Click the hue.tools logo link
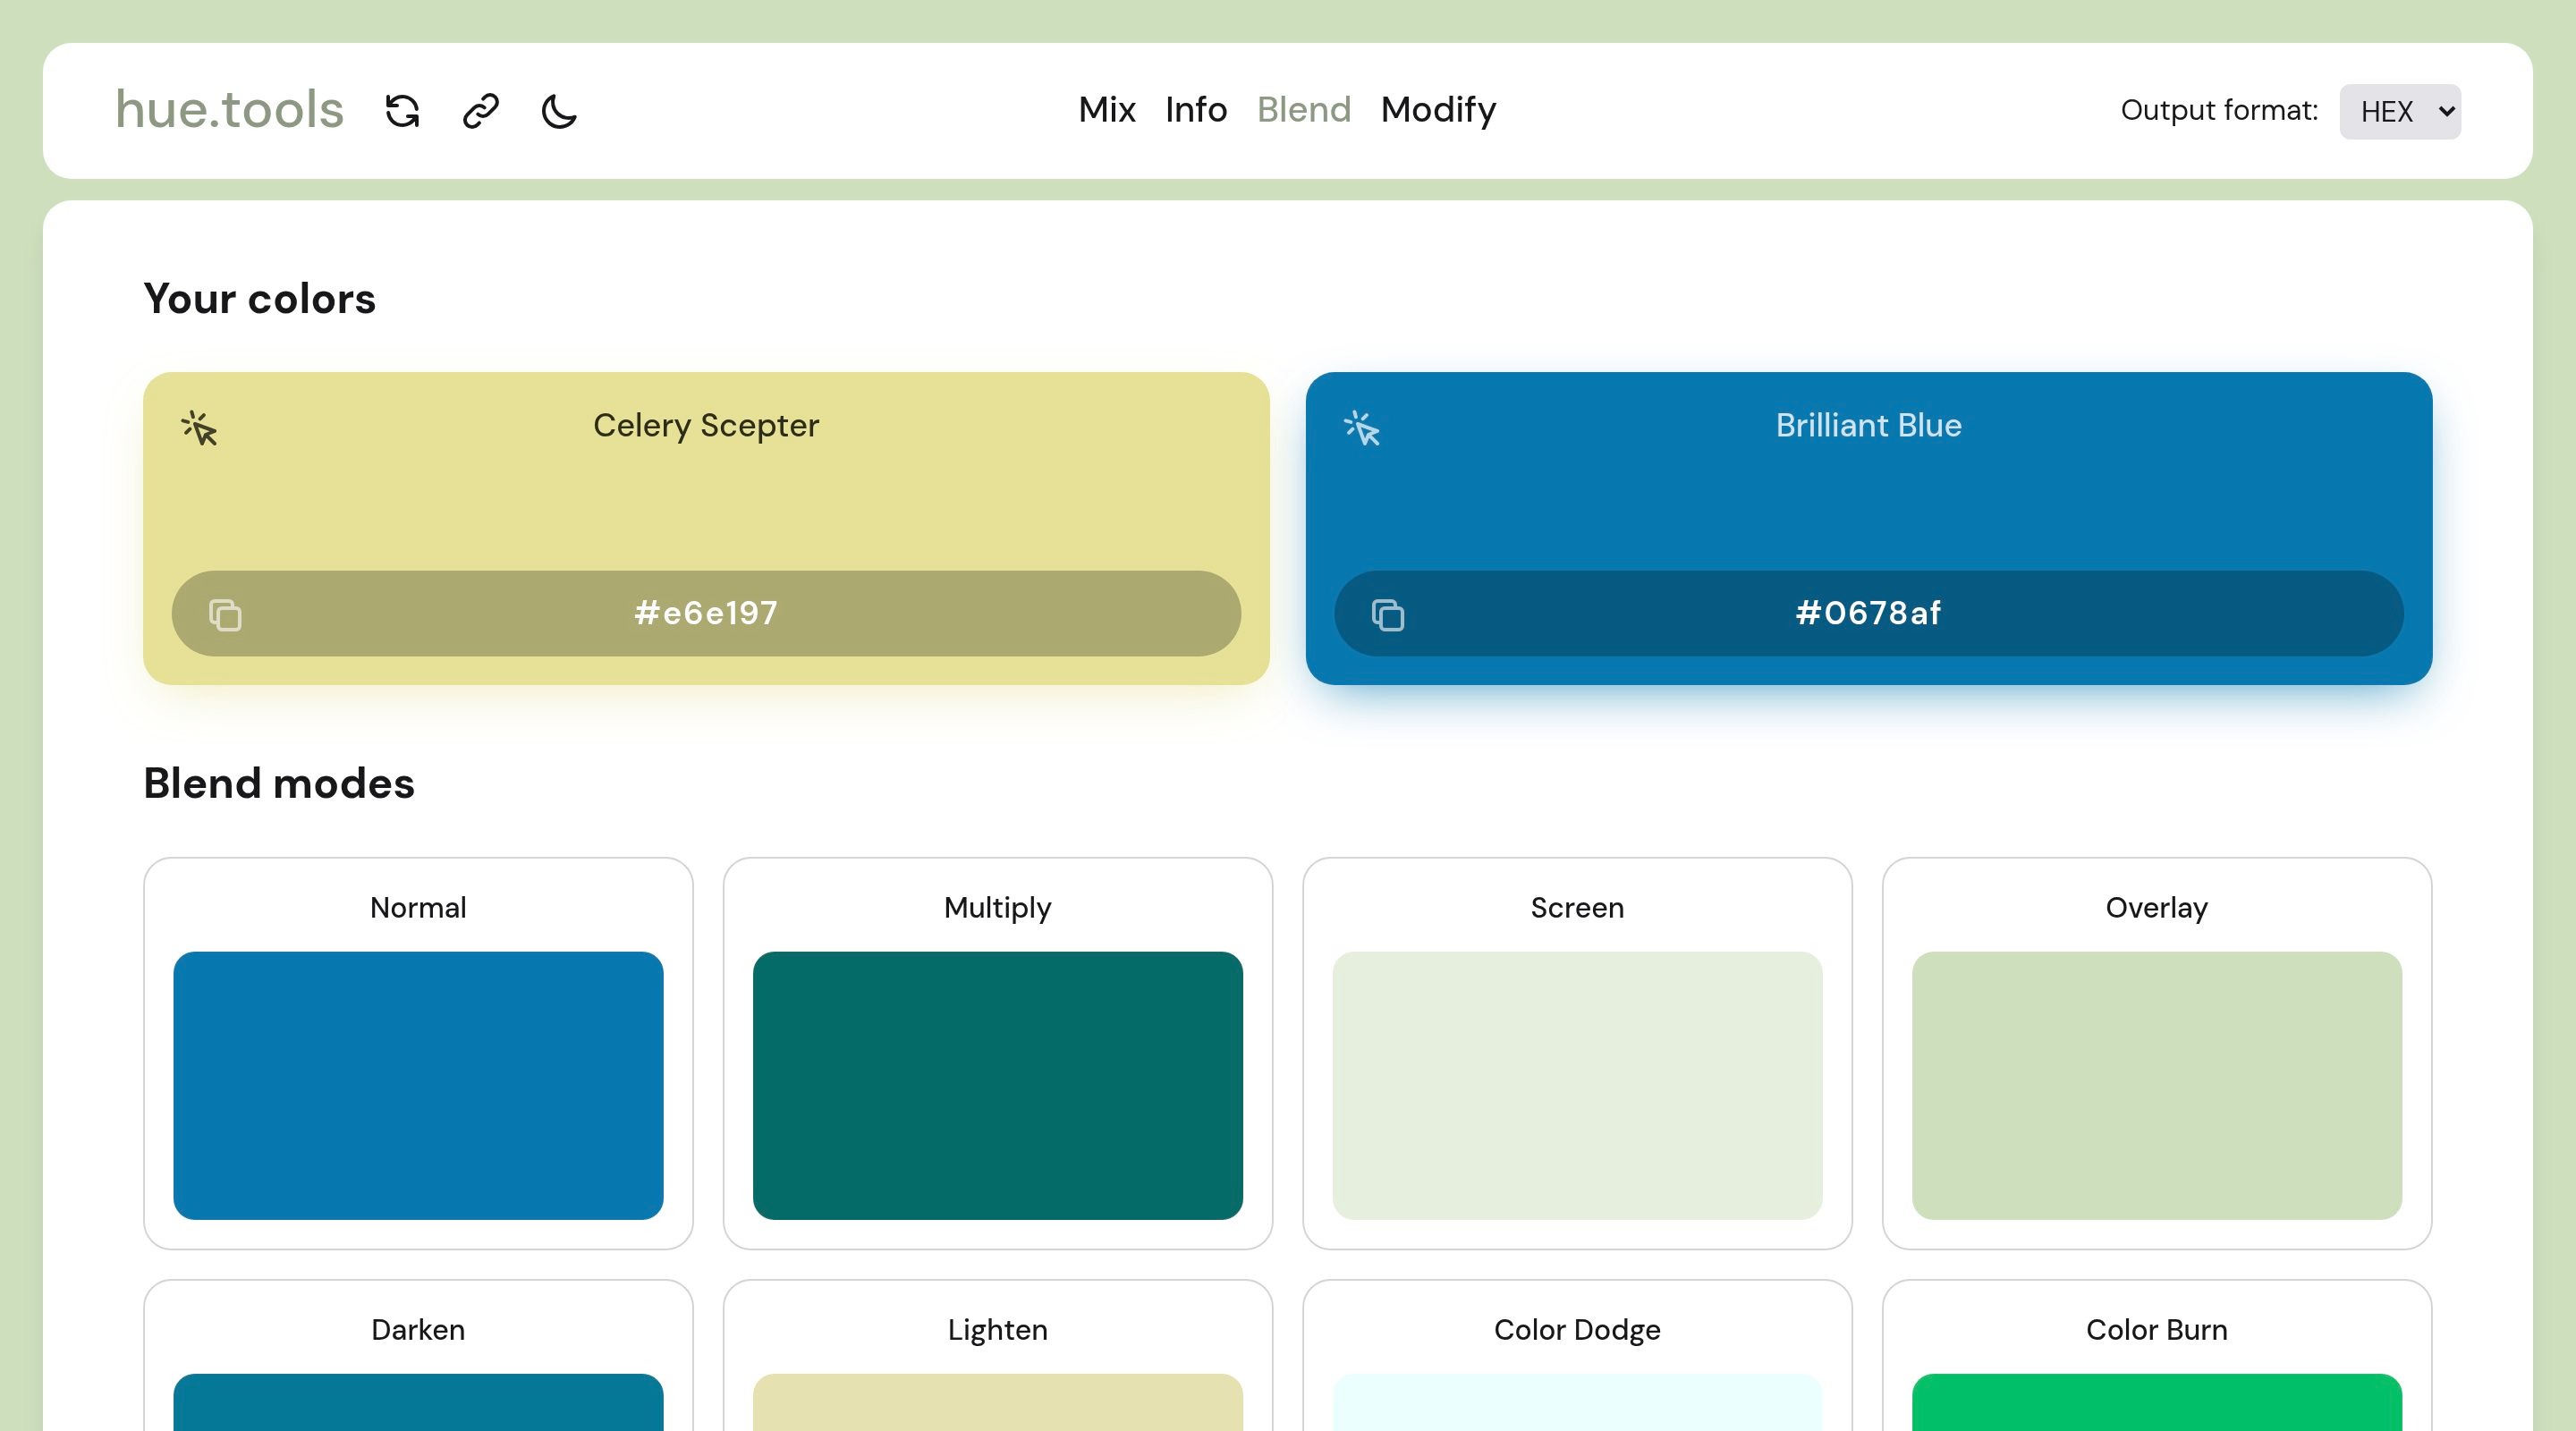Viewport: 2576px width, 1431px height. (x=230, y=109)
